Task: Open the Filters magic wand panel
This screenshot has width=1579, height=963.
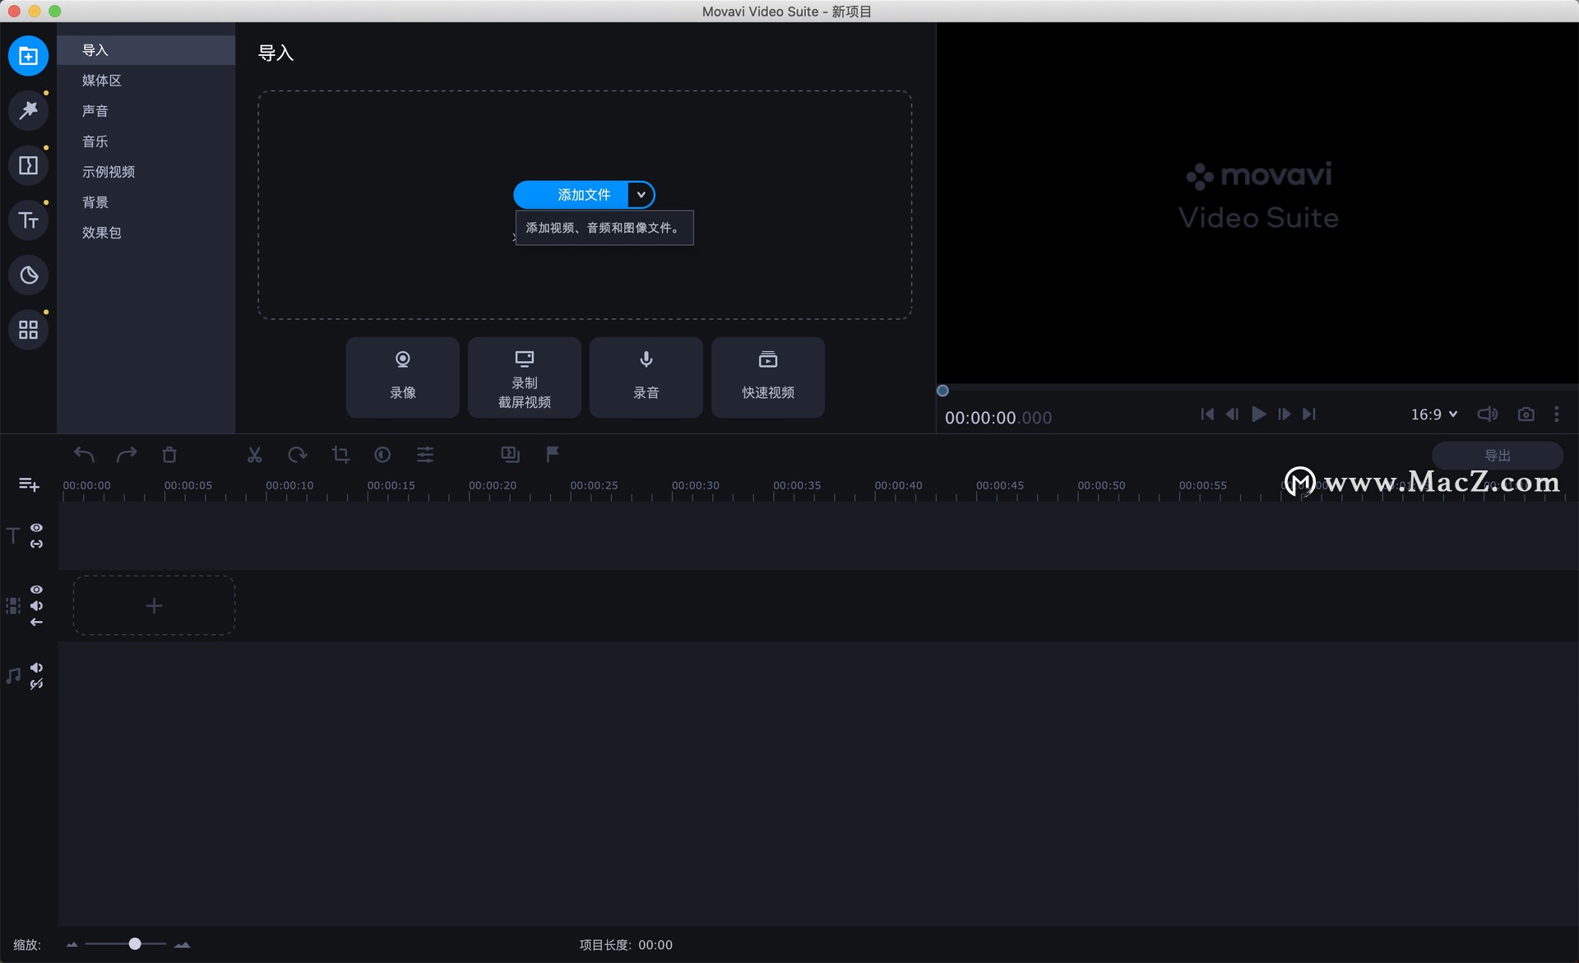Action: tap(29, 110)
